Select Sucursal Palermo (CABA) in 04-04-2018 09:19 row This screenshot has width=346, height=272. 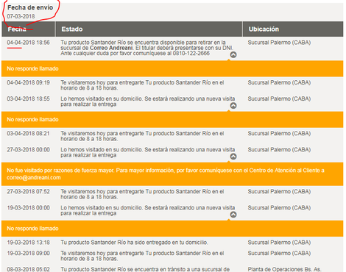point(279,82)
